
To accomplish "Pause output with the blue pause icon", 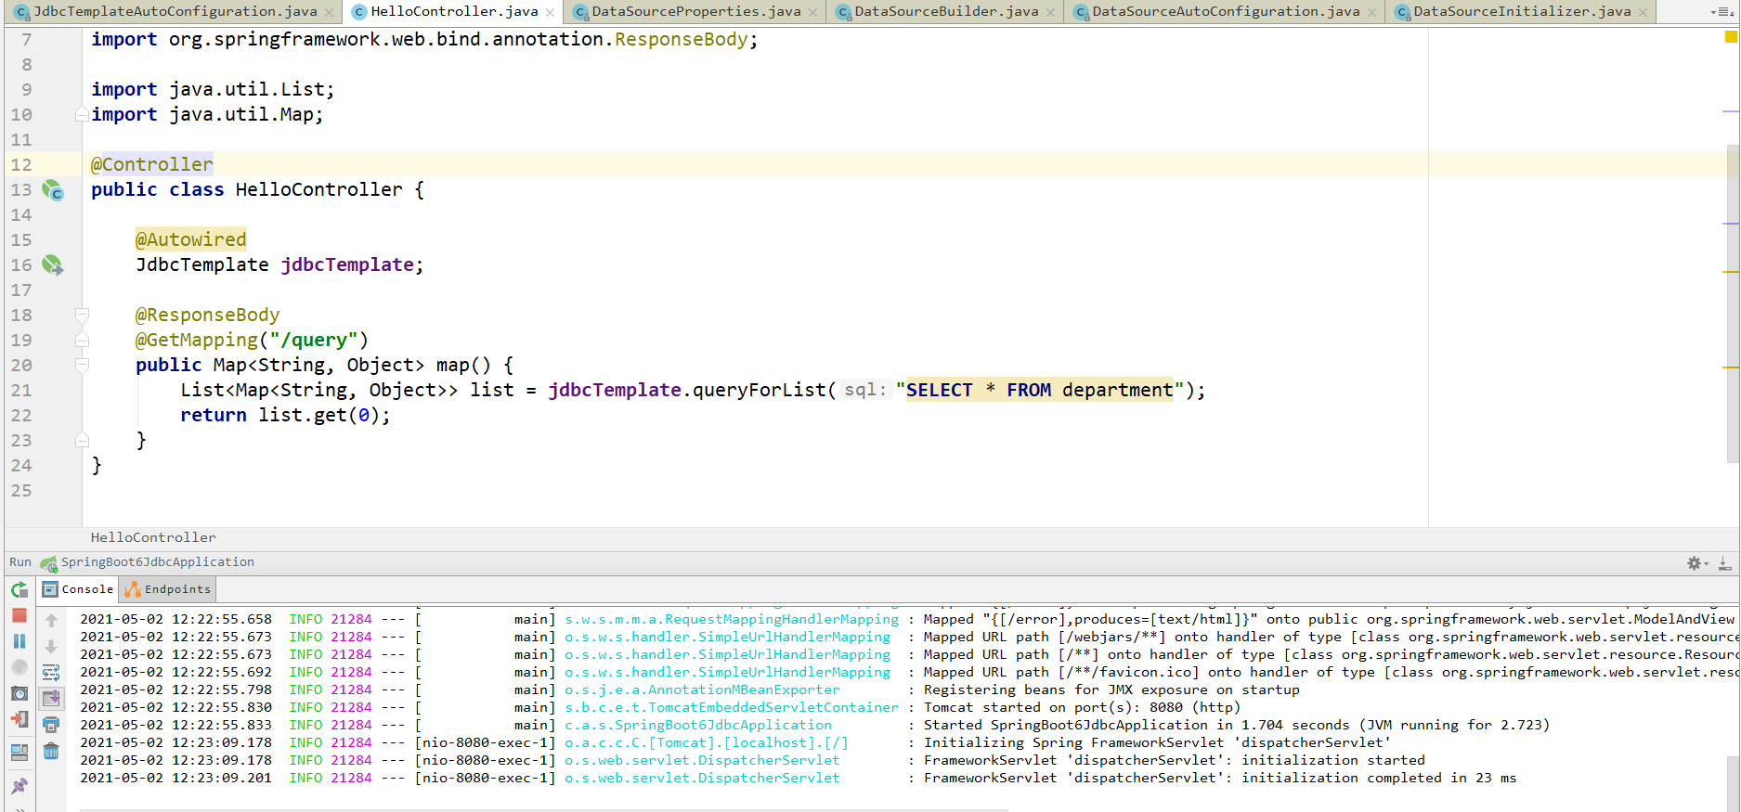I will 19,641.
